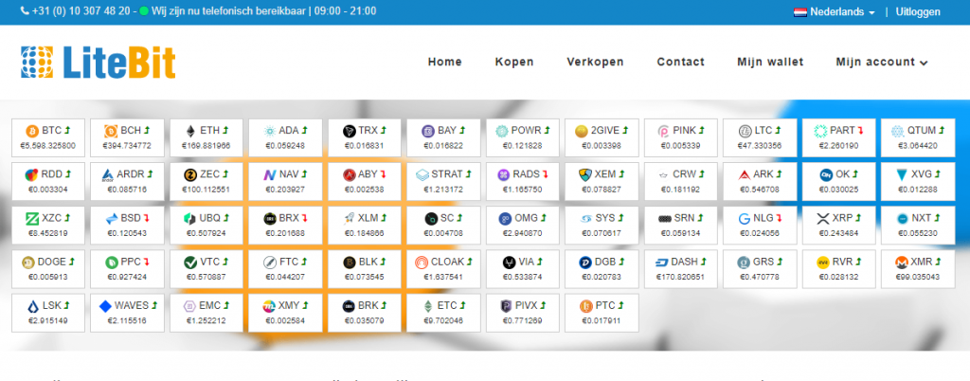Click the Waves blue diamond icon

(105, 305)
